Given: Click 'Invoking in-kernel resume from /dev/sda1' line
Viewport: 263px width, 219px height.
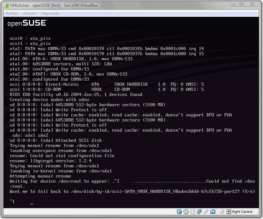Looking at the screenshot, I should point(61,171).
